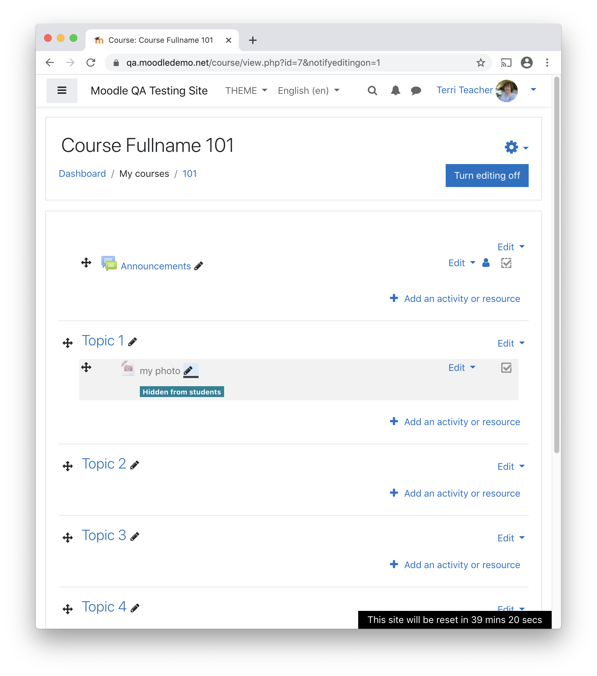
Task: Click the my photo resource icon
Action: [128, 368]
